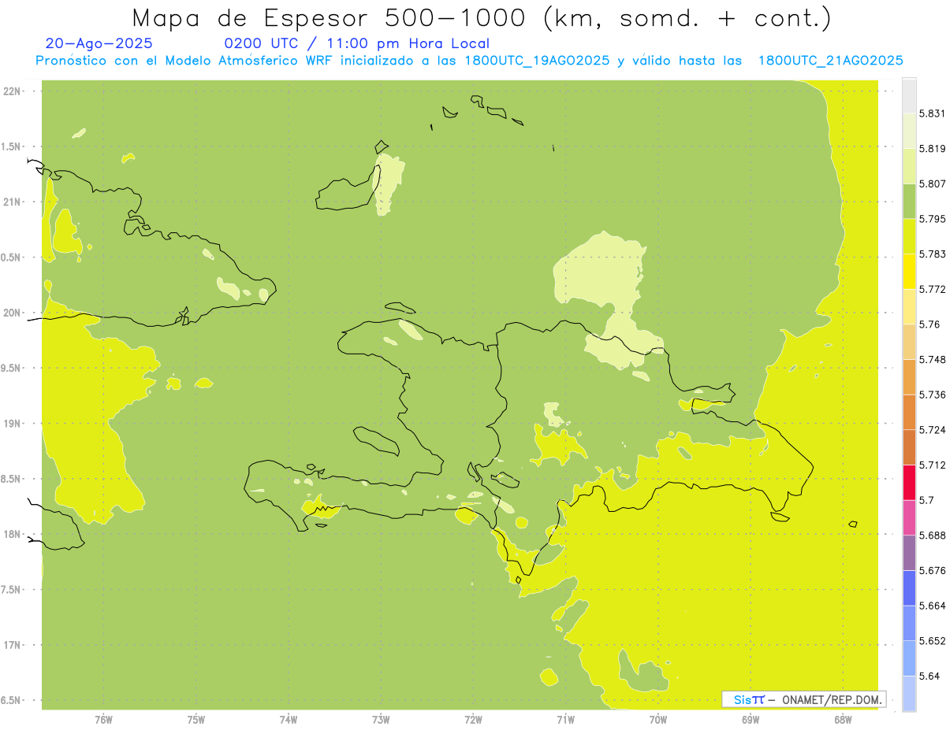Click the latitude axis label 21N
Viewport: 946px width, 730px height.
tap(12, 202)
